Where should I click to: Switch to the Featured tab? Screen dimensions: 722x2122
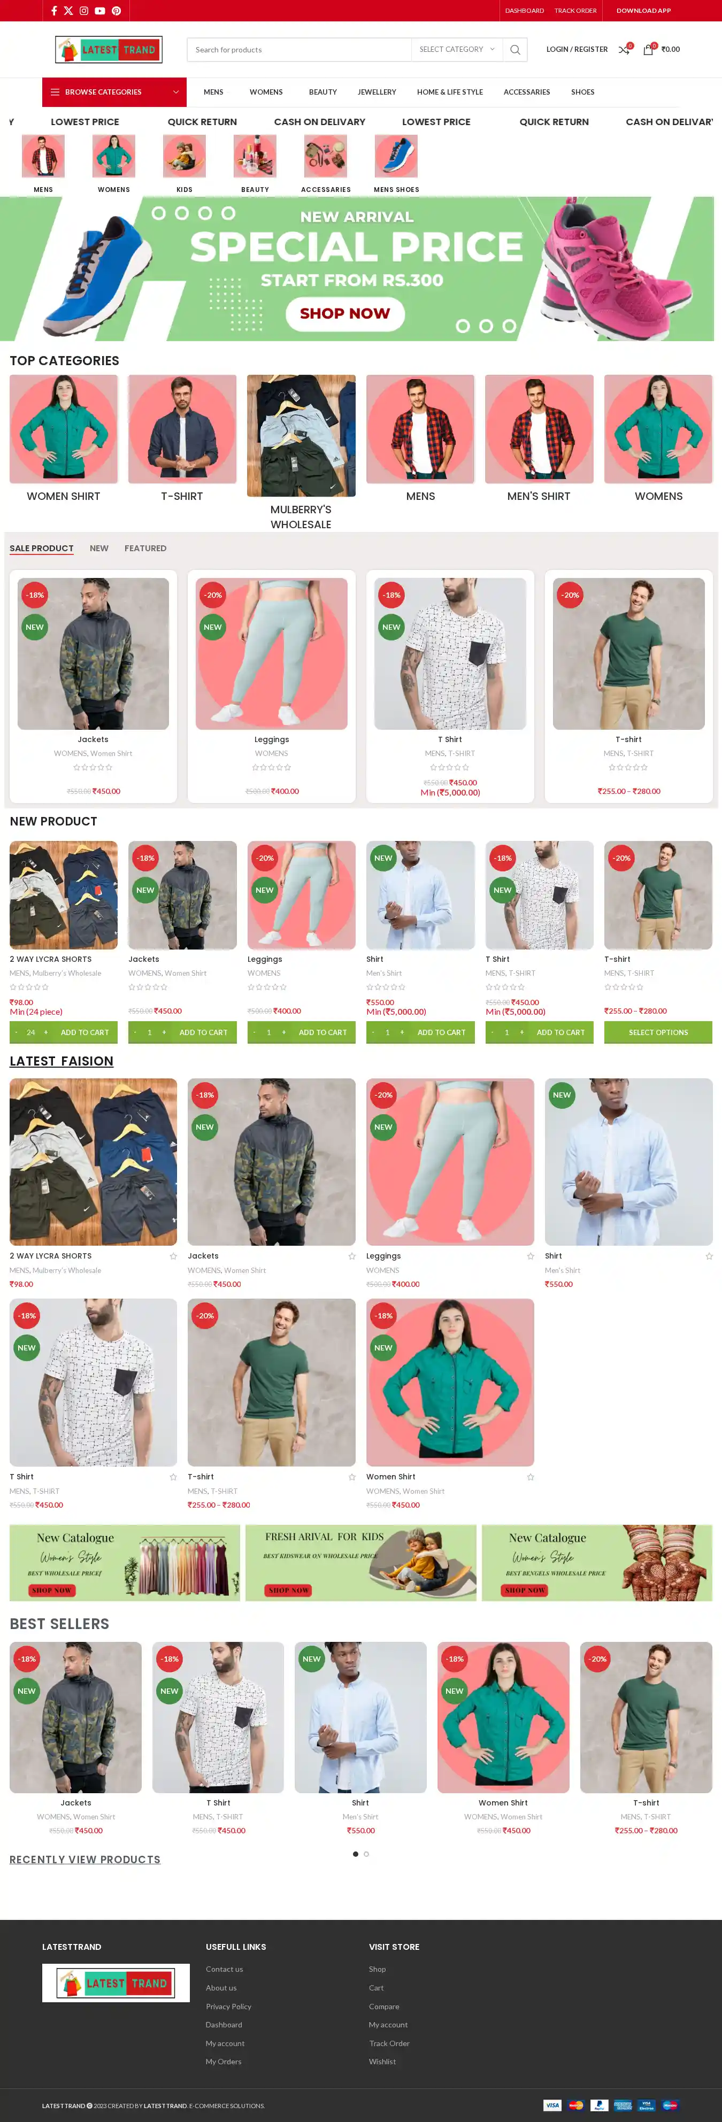click(145, 548)
